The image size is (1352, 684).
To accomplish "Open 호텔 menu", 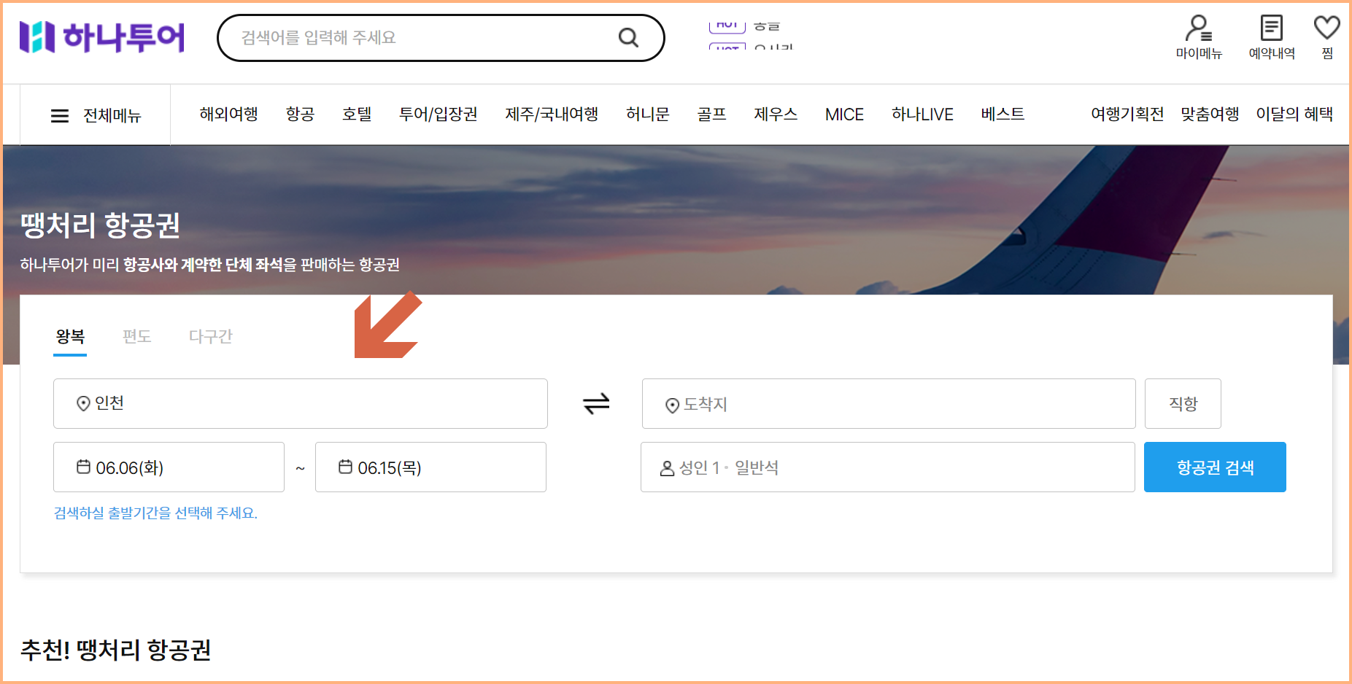I will click(x=357, y=114).
